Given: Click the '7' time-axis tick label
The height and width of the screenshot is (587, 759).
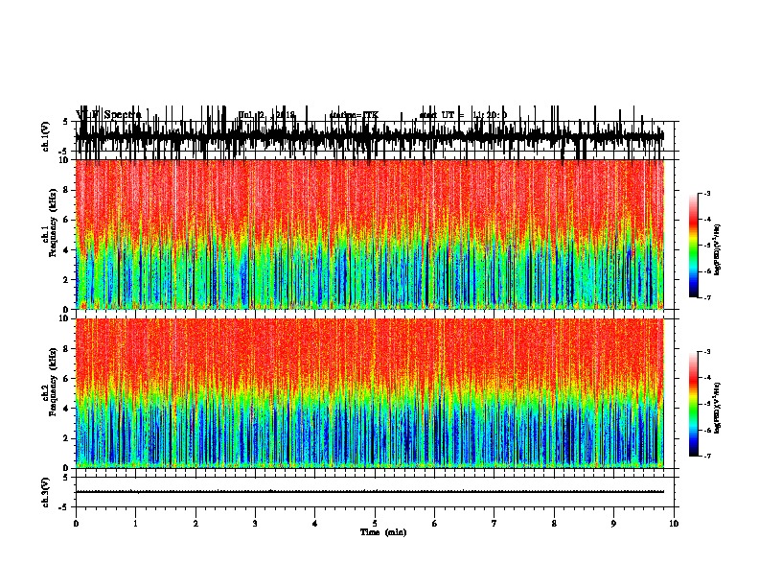Looking at the screenshot, I should [494, 524].
